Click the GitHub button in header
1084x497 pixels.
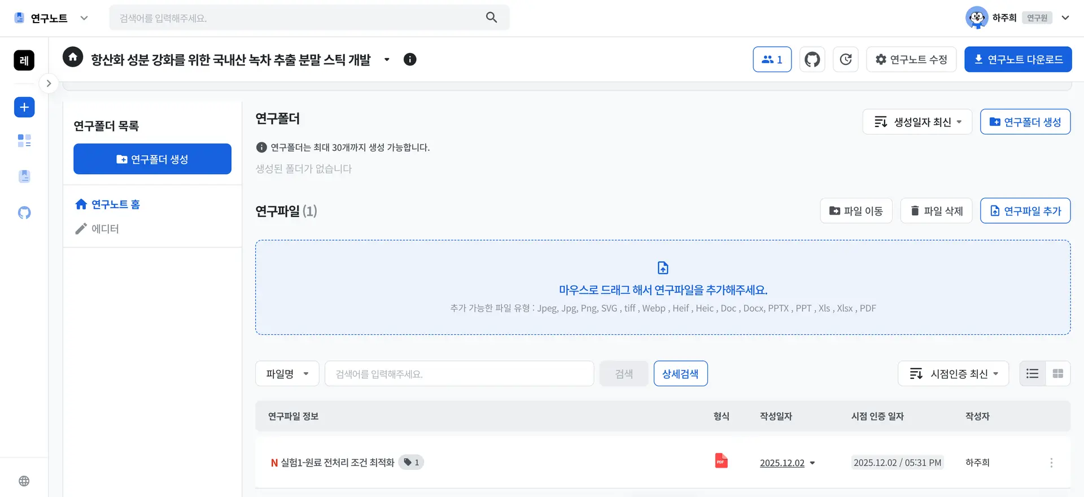(812, 59)
